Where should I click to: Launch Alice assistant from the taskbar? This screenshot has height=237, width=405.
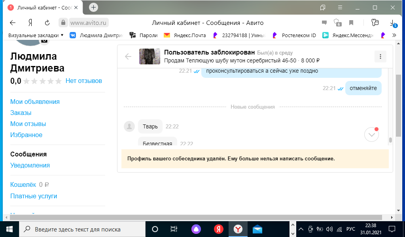pos(196,229)
